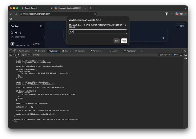196x139 pixels.
Task: Reload the page with the refresh icon
Action: coord(16,14)
